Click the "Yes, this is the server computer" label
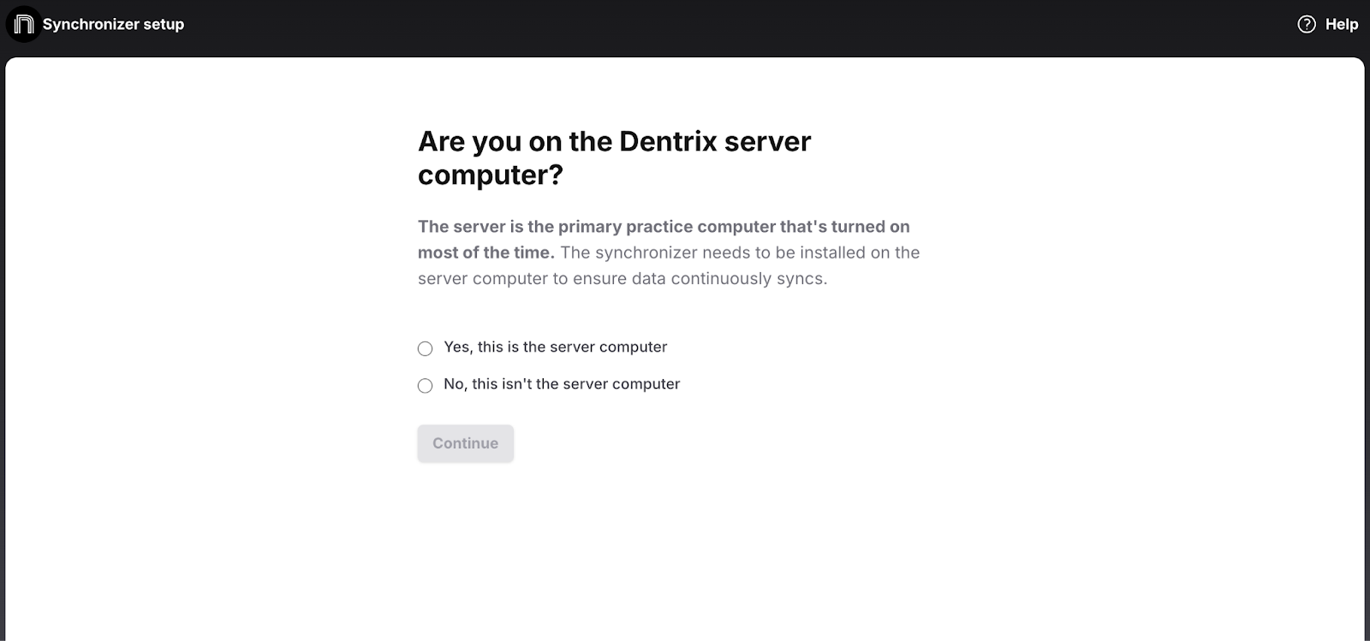 coord(555,347)
